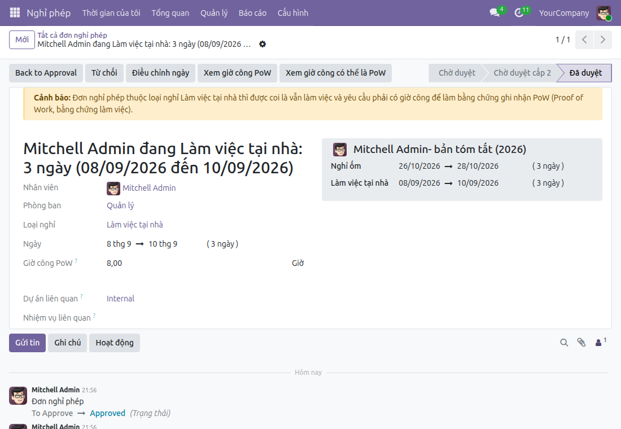Go to next record arrow
621x429 pixels.
pos(603,40)
